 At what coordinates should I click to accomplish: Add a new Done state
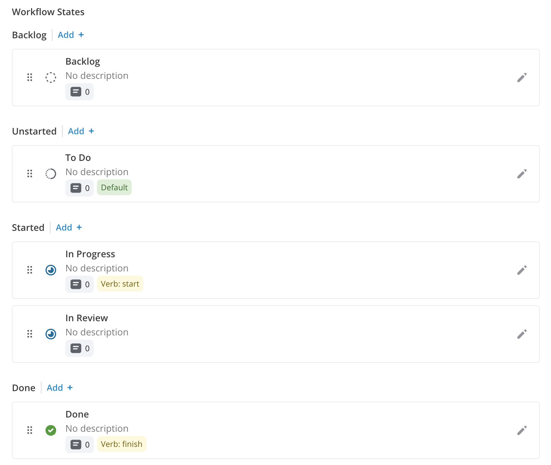(x=59, y=387)
